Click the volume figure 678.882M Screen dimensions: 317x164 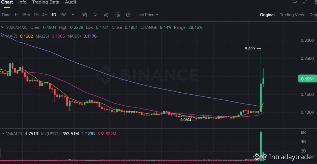tap(107, 134)
